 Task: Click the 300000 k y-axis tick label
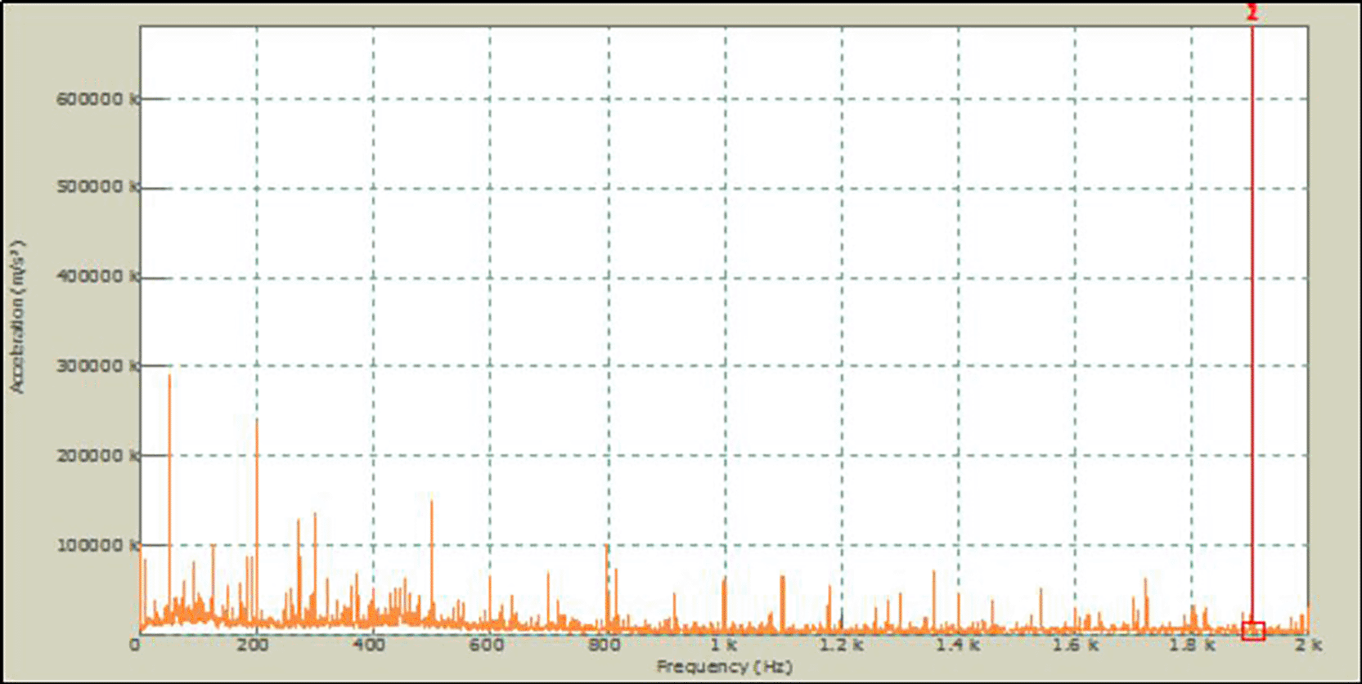[97, 366]
